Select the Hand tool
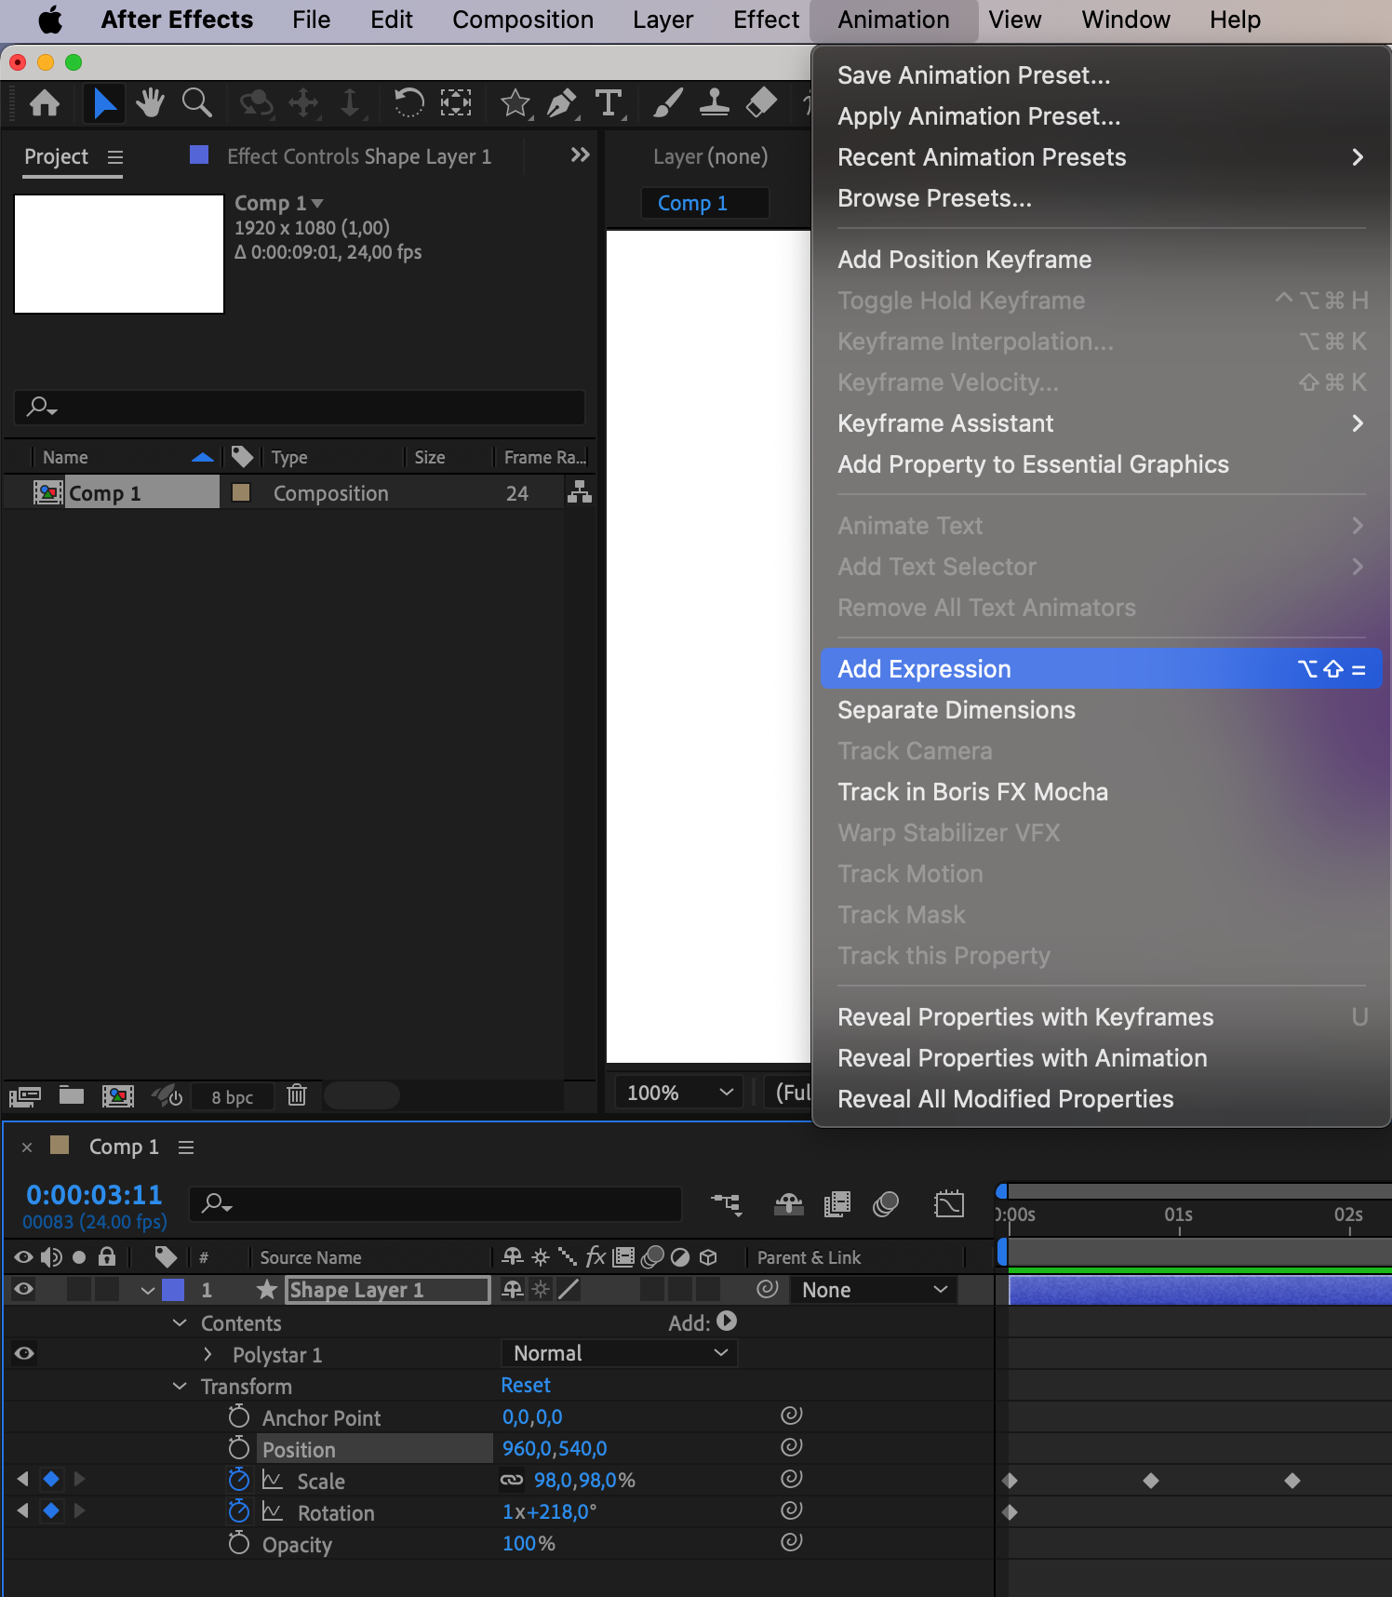The width and height of the screenshot is (1392, 1597). click(150, 102)
